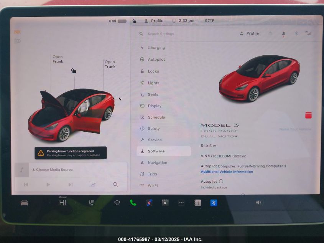Turn on the windshield defrost icon
Image resolution: width=324 pixels, height=243 pixels.
coord(117,203)
